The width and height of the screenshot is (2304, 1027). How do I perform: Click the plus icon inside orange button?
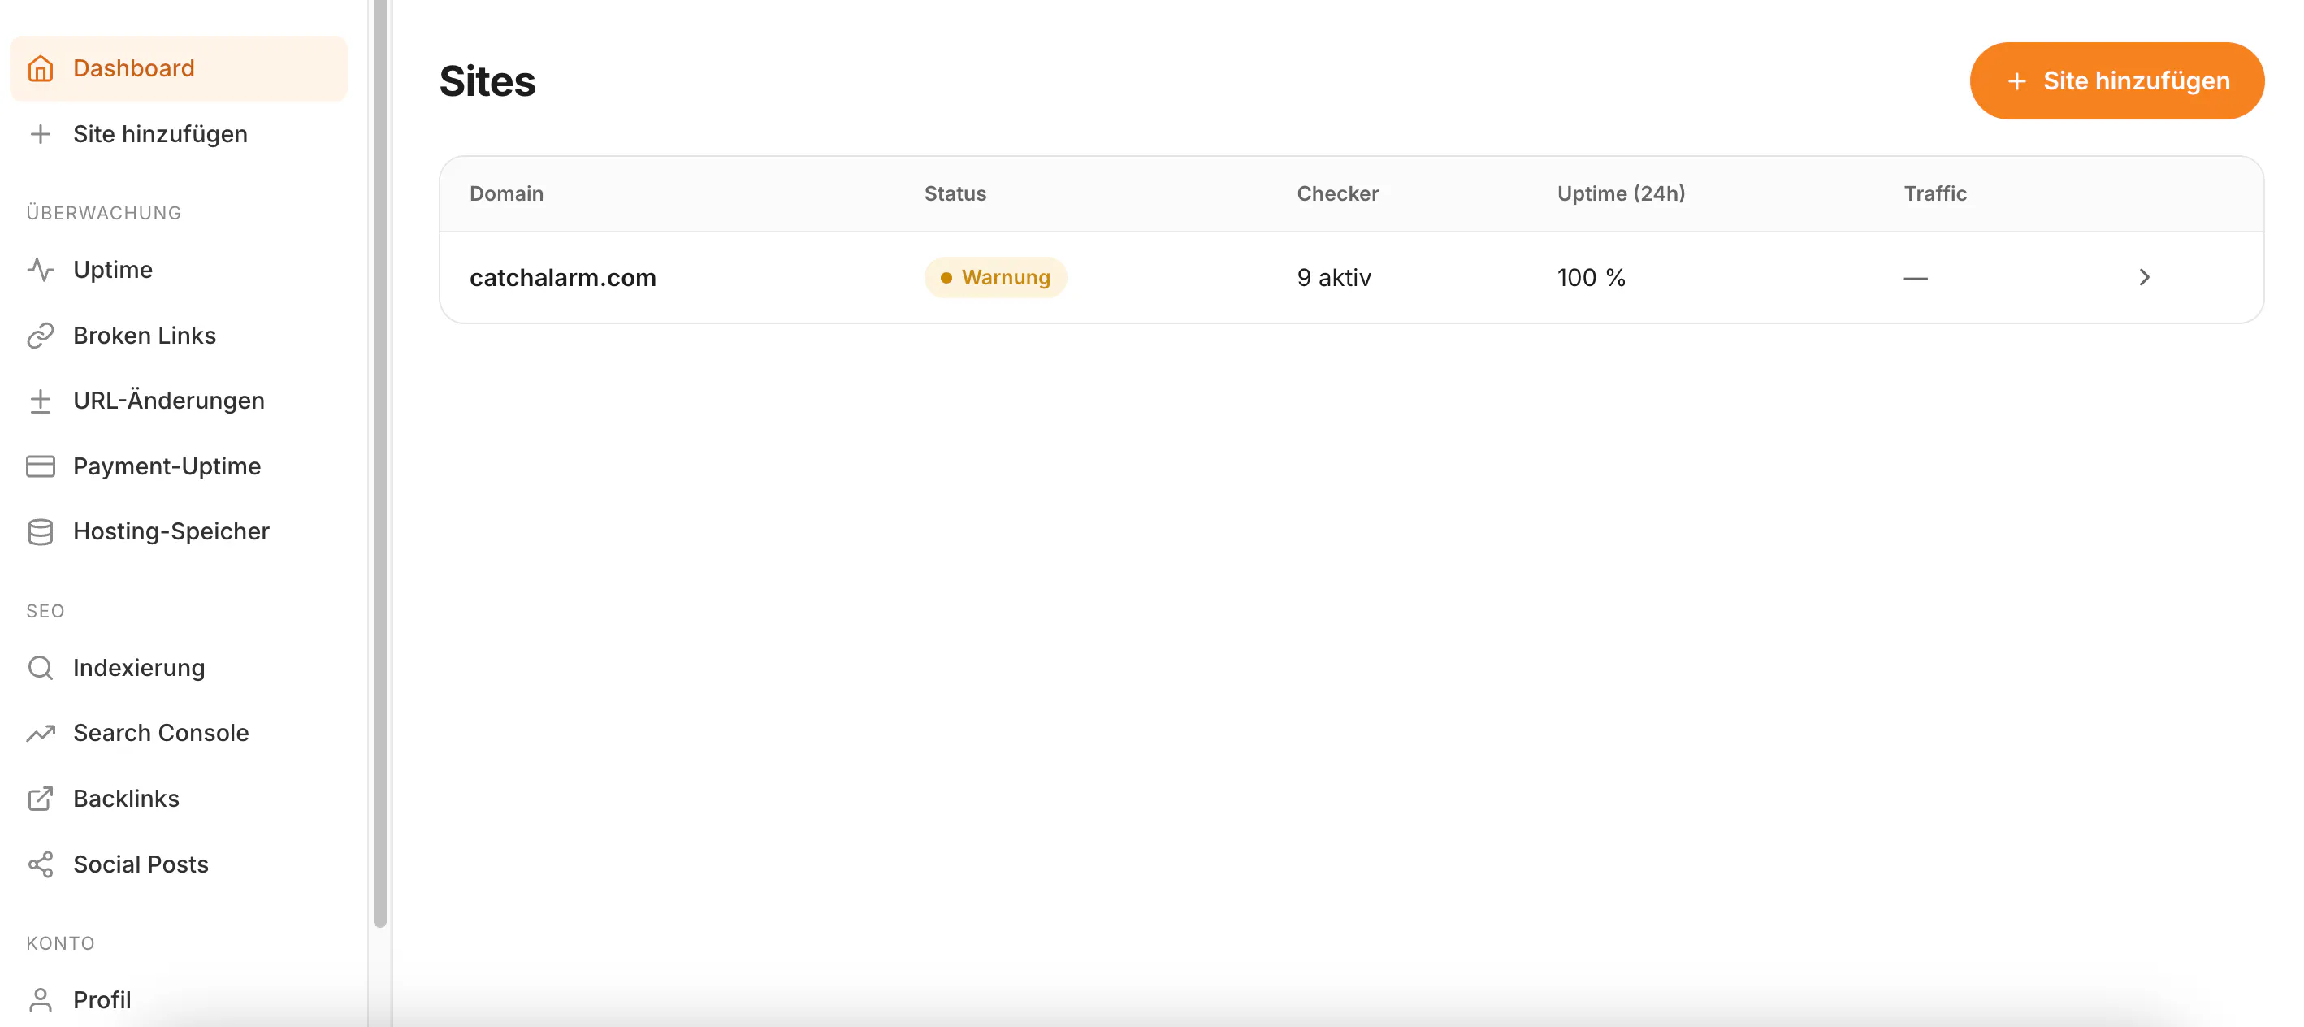pyautogui.click(x=2017, y=81)
